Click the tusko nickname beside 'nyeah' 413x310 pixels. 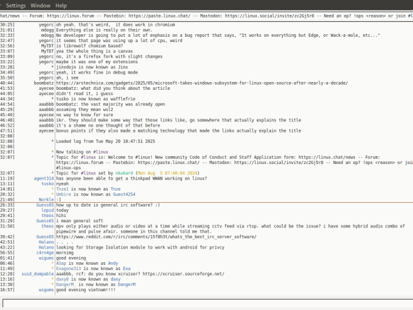[x=47, y=183]
